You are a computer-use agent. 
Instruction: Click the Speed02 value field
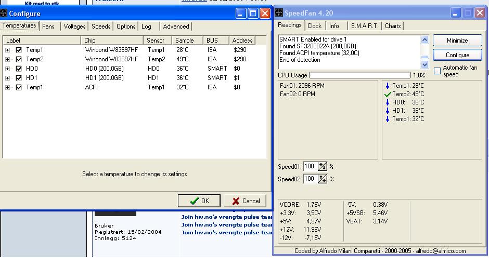click(310, 179)
